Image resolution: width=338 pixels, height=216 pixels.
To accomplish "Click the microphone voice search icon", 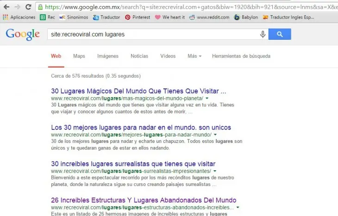I will (263, 34).
